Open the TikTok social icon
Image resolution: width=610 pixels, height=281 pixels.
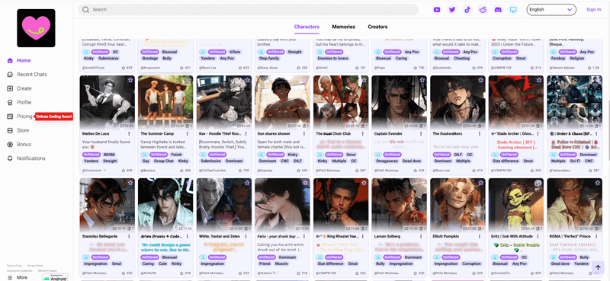[x=467, y=10]
